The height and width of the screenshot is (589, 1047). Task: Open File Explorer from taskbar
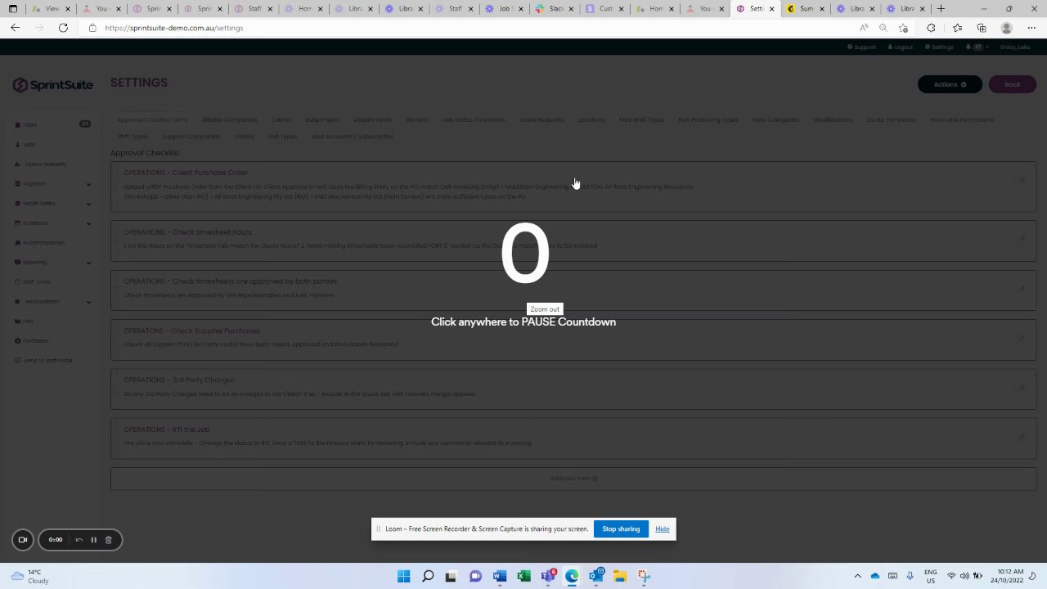coord(620,576)
